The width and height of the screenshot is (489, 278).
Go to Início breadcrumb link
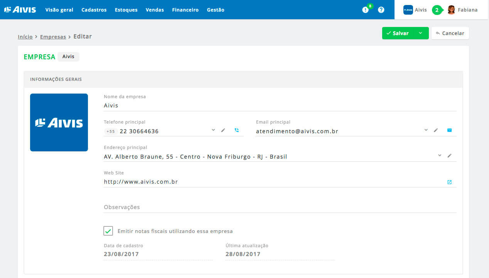(25, 37)
